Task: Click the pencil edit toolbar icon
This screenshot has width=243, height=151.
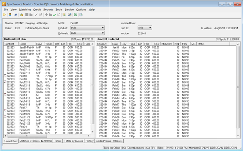Action: point(36,15)
